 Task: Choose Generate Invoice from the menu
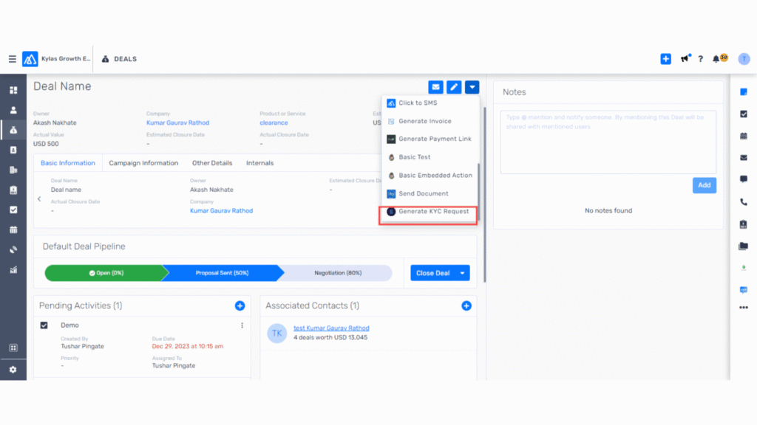pos(424,121)
